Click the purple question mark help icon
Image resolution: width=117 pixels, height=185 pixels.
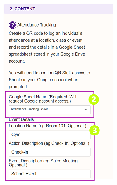pyautogui.click(x=13, y=25)
